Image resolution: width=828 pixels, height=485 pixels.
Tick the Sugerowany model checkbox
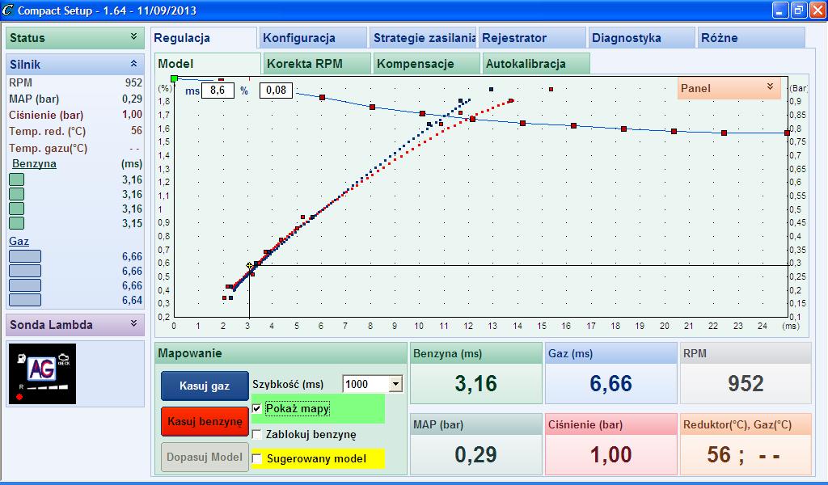click(x=257, y=458)
